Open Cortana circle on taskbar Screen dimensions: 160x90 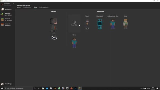[35, 88]
